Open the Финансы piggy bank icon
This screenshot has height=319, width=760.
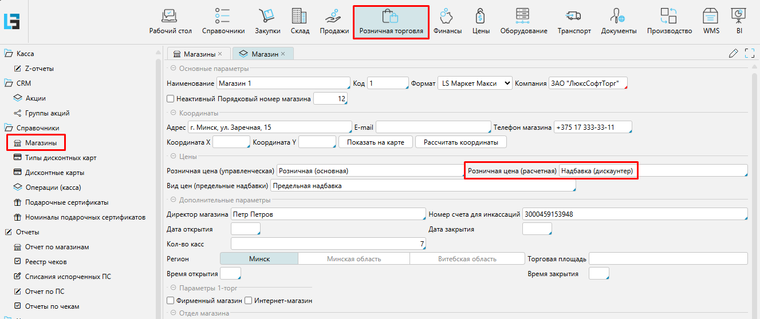click(447, 16)
